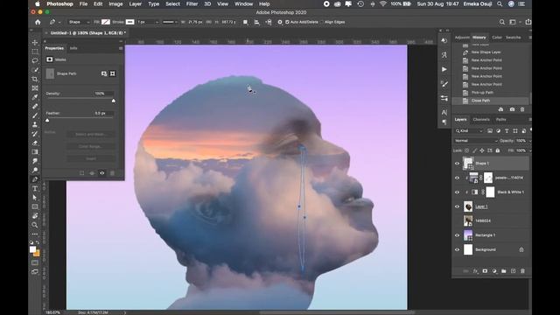Open stroke line style dropdown
The image size is (560, 315).
coord(170,22)
